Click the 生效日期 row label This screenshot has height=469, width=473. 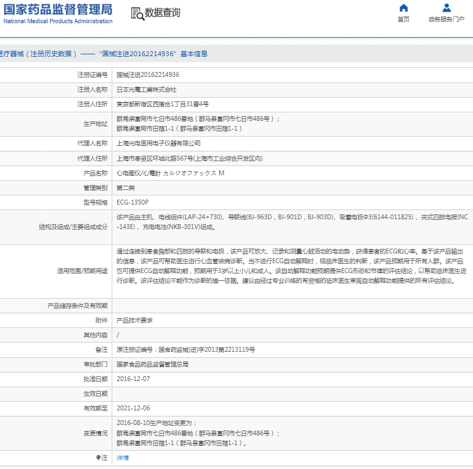point(95,393)
